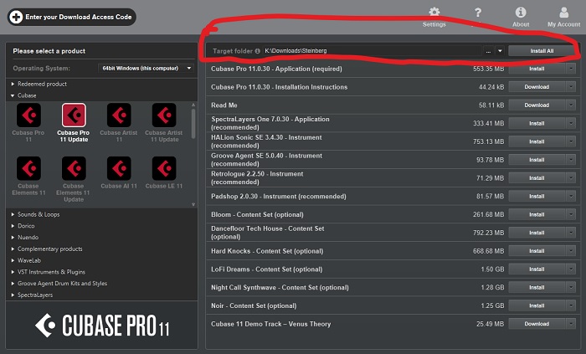Select the Cubase LE 11 product icon
Image resolution: width=586 pixels, height=354 pixels.
point(164,168)
